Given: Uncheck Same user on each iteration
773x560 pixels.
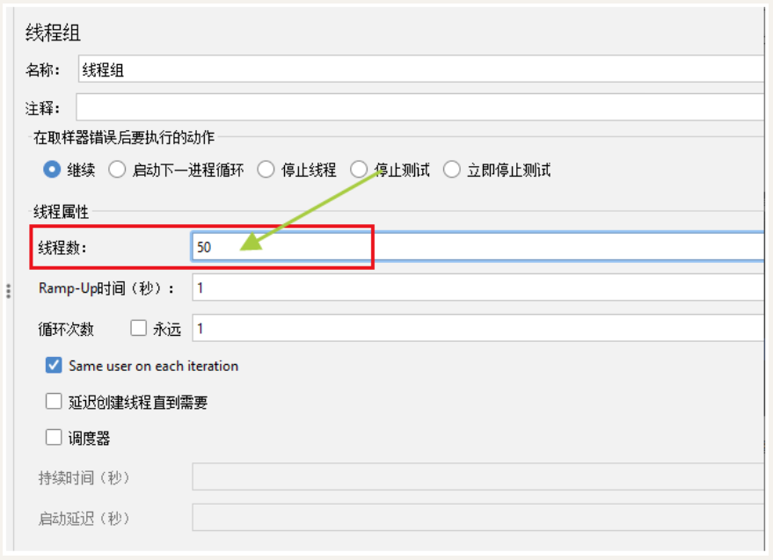Looking at the screenshot, I should [x=54, y=366].
